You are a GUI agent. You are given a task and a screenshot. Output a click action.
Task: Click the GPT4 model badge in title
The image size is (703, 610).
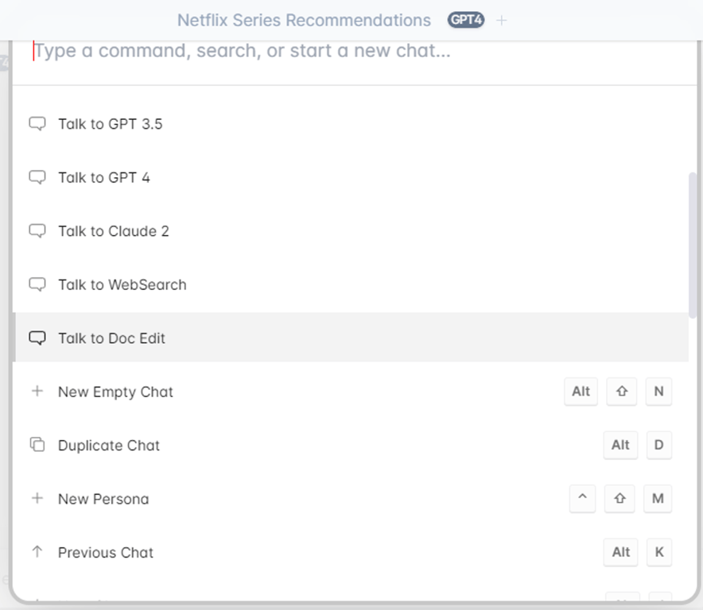[x=466, y=20]
